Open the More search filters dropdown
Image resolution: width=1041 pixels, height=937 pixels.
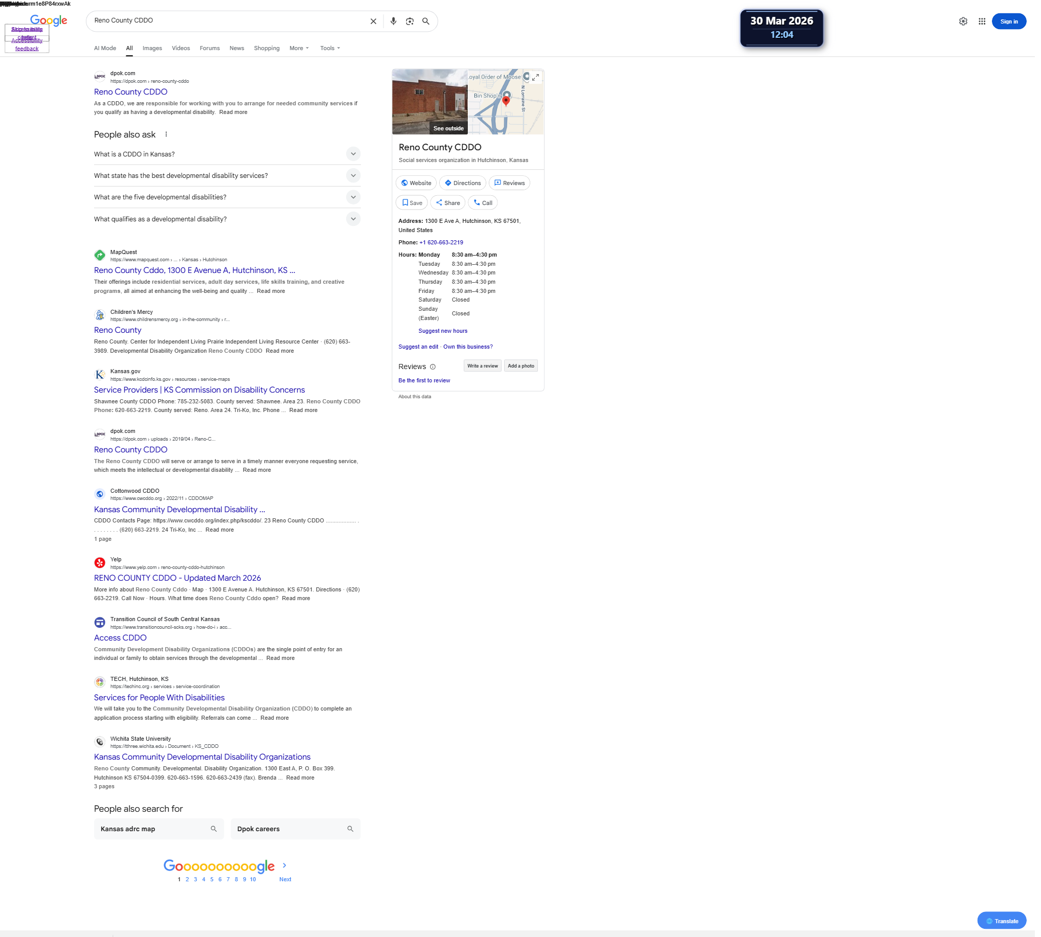click(299, 48)
